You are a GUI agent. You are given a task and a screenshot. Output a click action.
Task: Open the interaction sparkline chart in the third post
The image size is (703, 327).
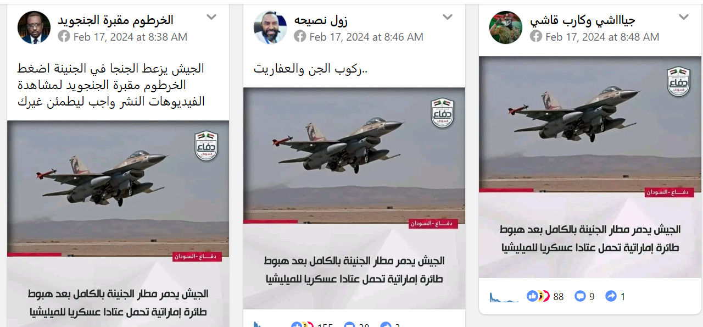[504, 297]
